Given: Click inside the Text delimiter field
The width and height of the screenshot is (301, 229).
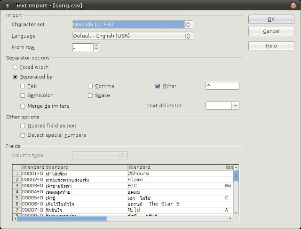Looking at the screenshot, I should tap(218, 106).
